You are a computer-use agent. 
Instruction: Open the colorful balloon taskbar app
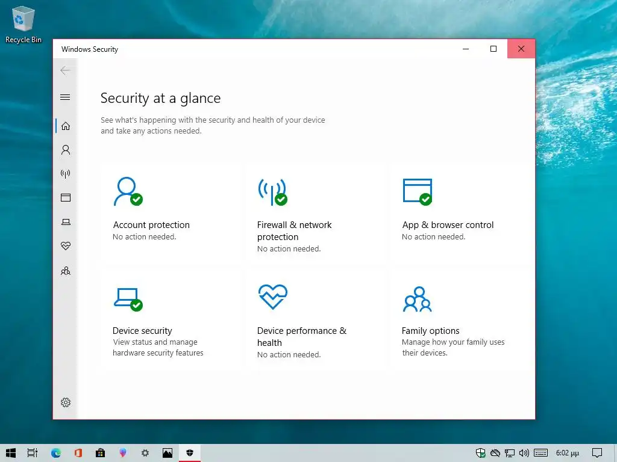point(123,453)
